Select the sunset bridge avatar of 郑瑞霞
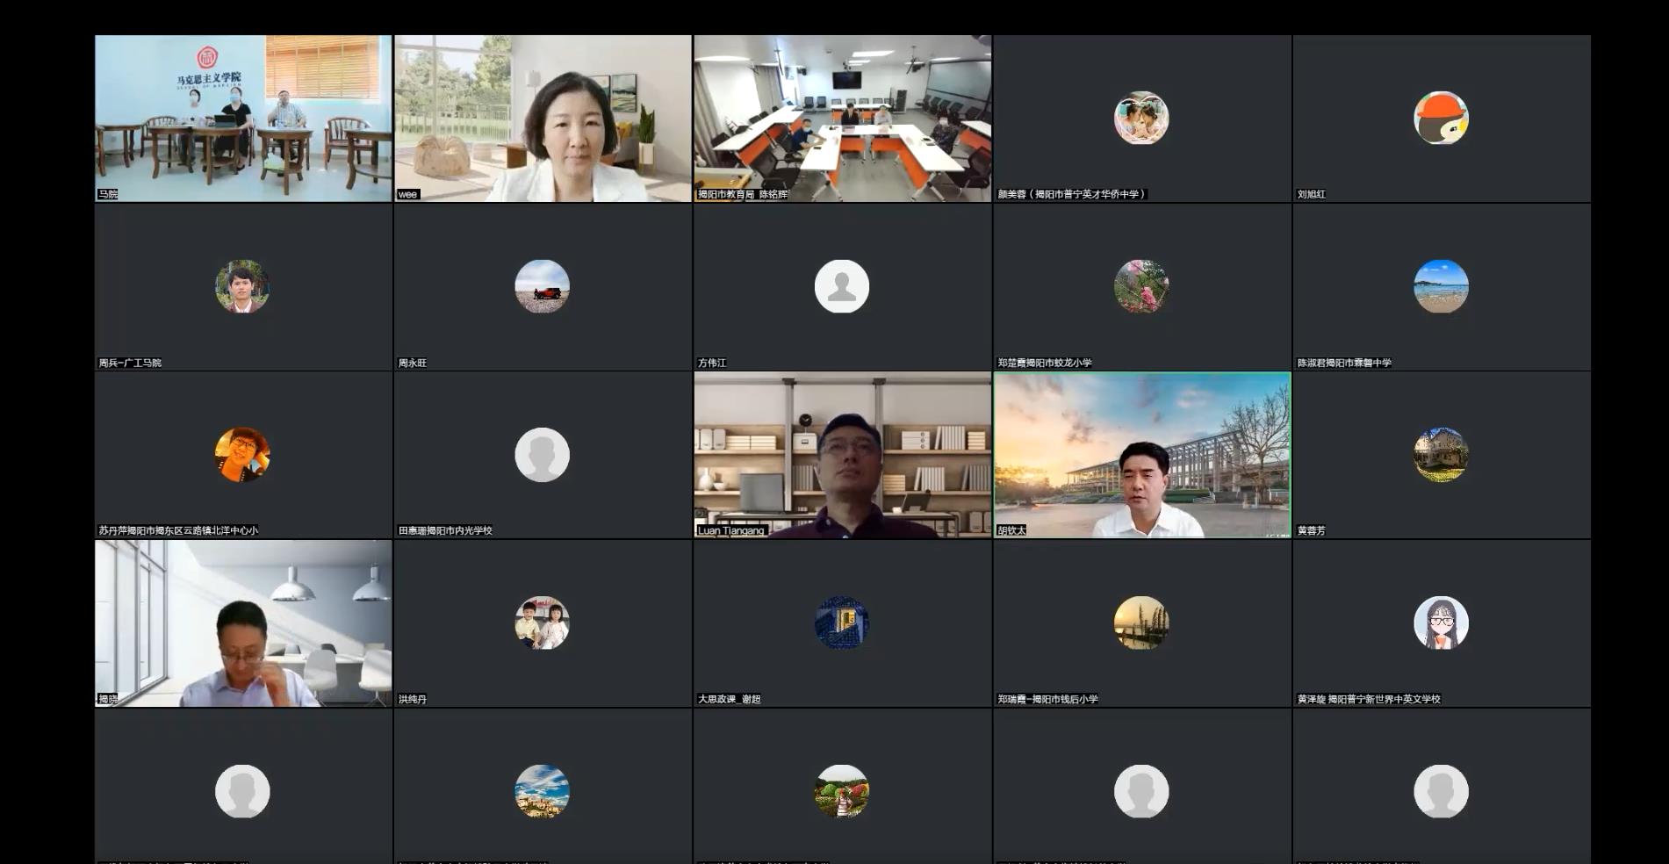Screen dimensions: 1669x864 pos(1140,623)
